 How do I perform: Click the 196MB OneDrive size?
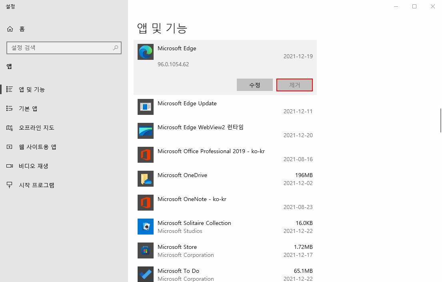pos(304,175)
